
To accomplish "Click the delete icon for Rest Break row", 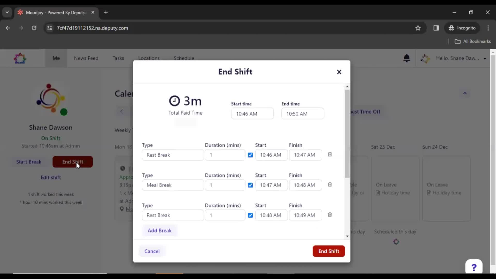I will (x=330, y=154).
